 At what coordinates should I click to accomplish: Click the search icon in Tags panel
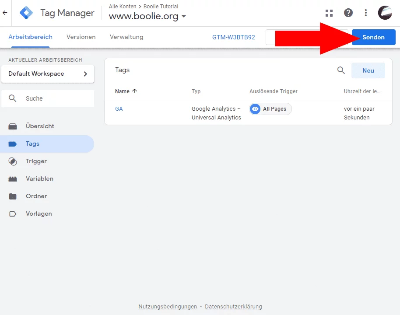pyautogui.click(x=341, y=70)
